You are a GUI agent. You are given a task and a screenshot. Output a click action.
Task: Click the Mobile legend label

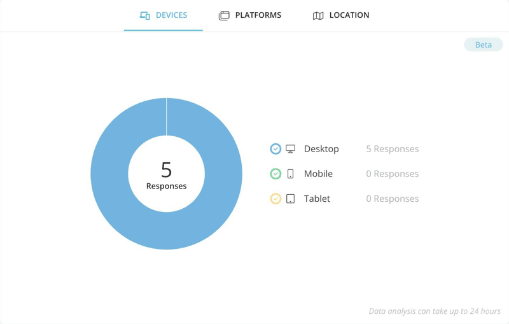click(x=318, y=174)
